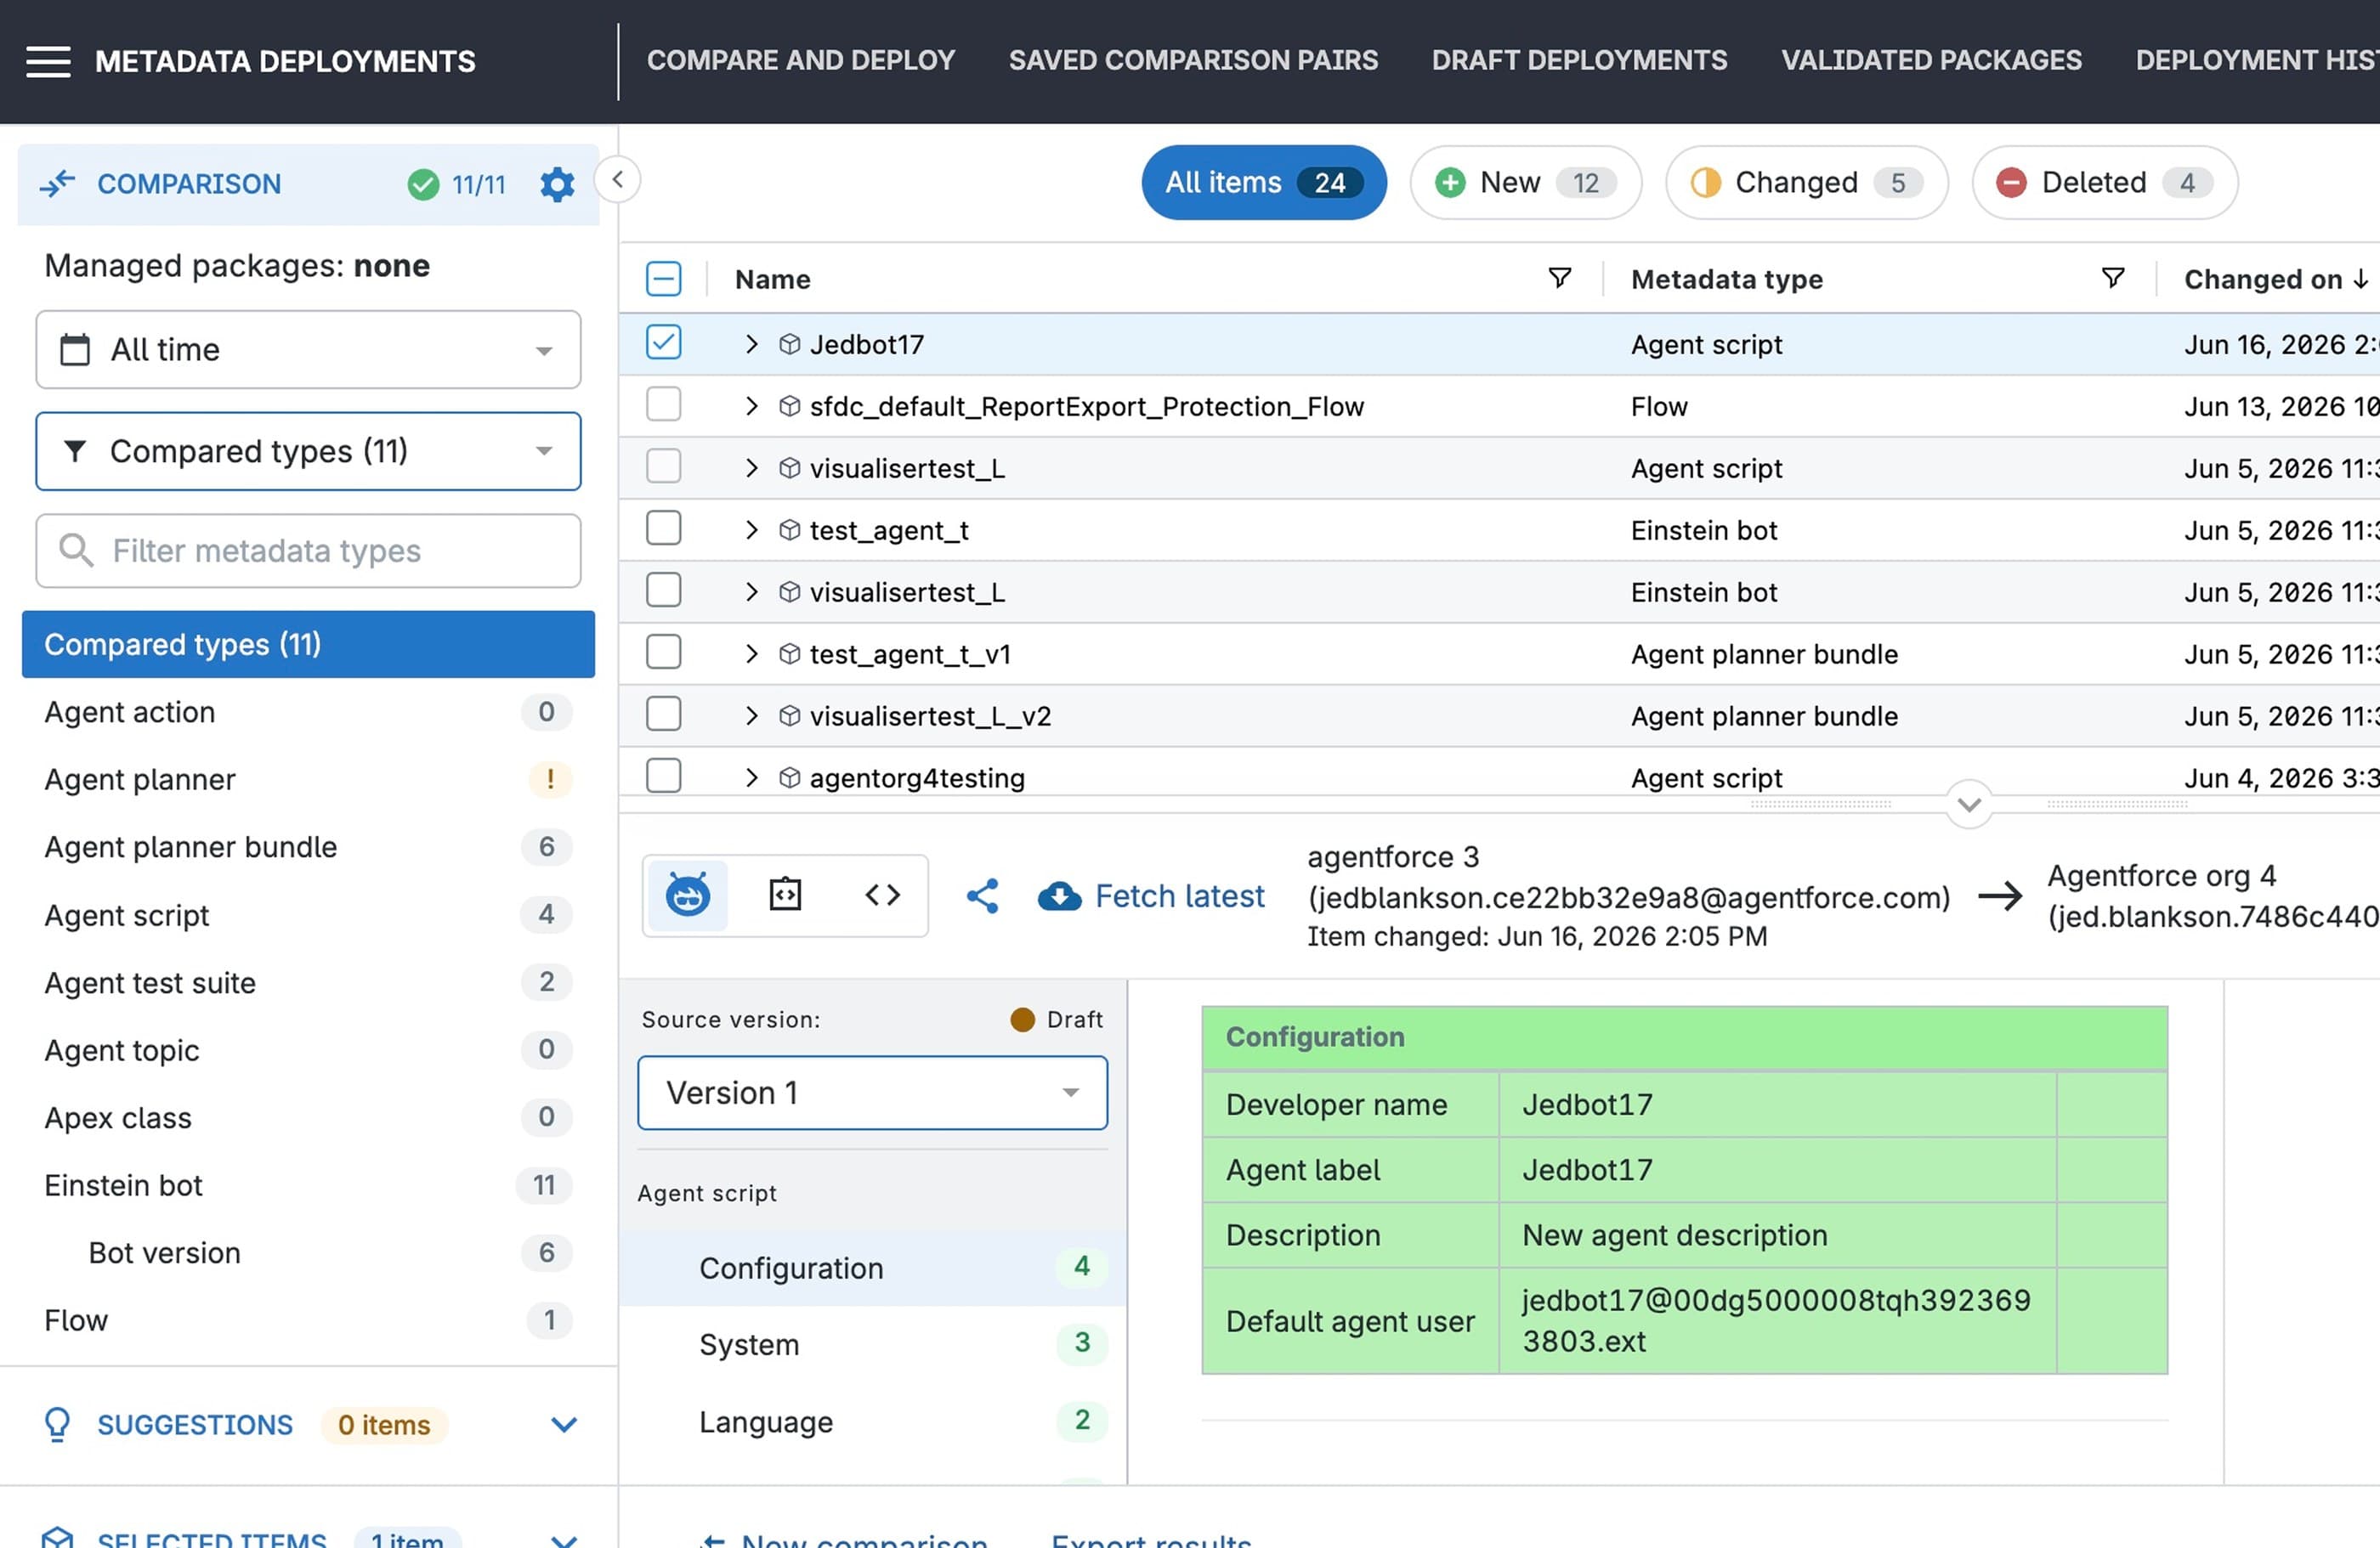Click the half-circle Changed icon
This screenshot has height=1548, width=2380.
tap(1705, 183)
